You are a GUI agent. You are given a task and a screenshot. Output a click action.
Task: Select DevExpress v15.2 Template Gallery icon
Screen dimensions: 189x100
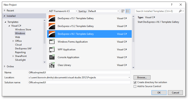coord(52,26)
